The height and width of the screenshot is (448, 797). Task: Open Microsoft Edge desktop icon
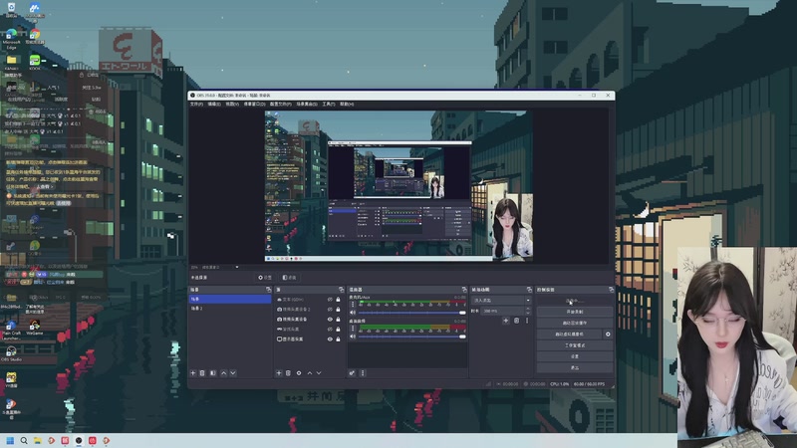[11, 39]
